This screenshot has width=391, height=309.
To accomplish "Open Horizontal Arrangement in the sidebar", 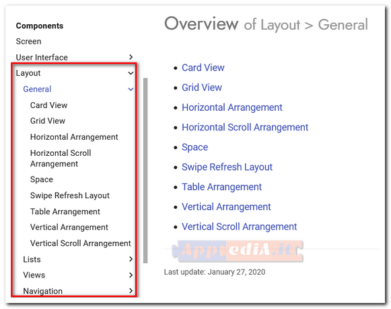I will [x=74, y=136].
